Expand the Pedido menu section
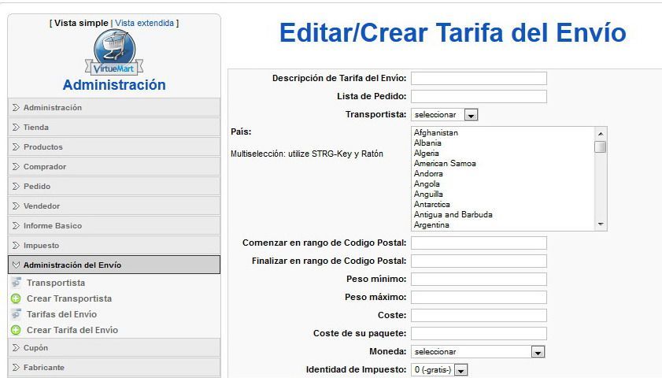This screenshot has width=662, height=378. click(114, 187)
